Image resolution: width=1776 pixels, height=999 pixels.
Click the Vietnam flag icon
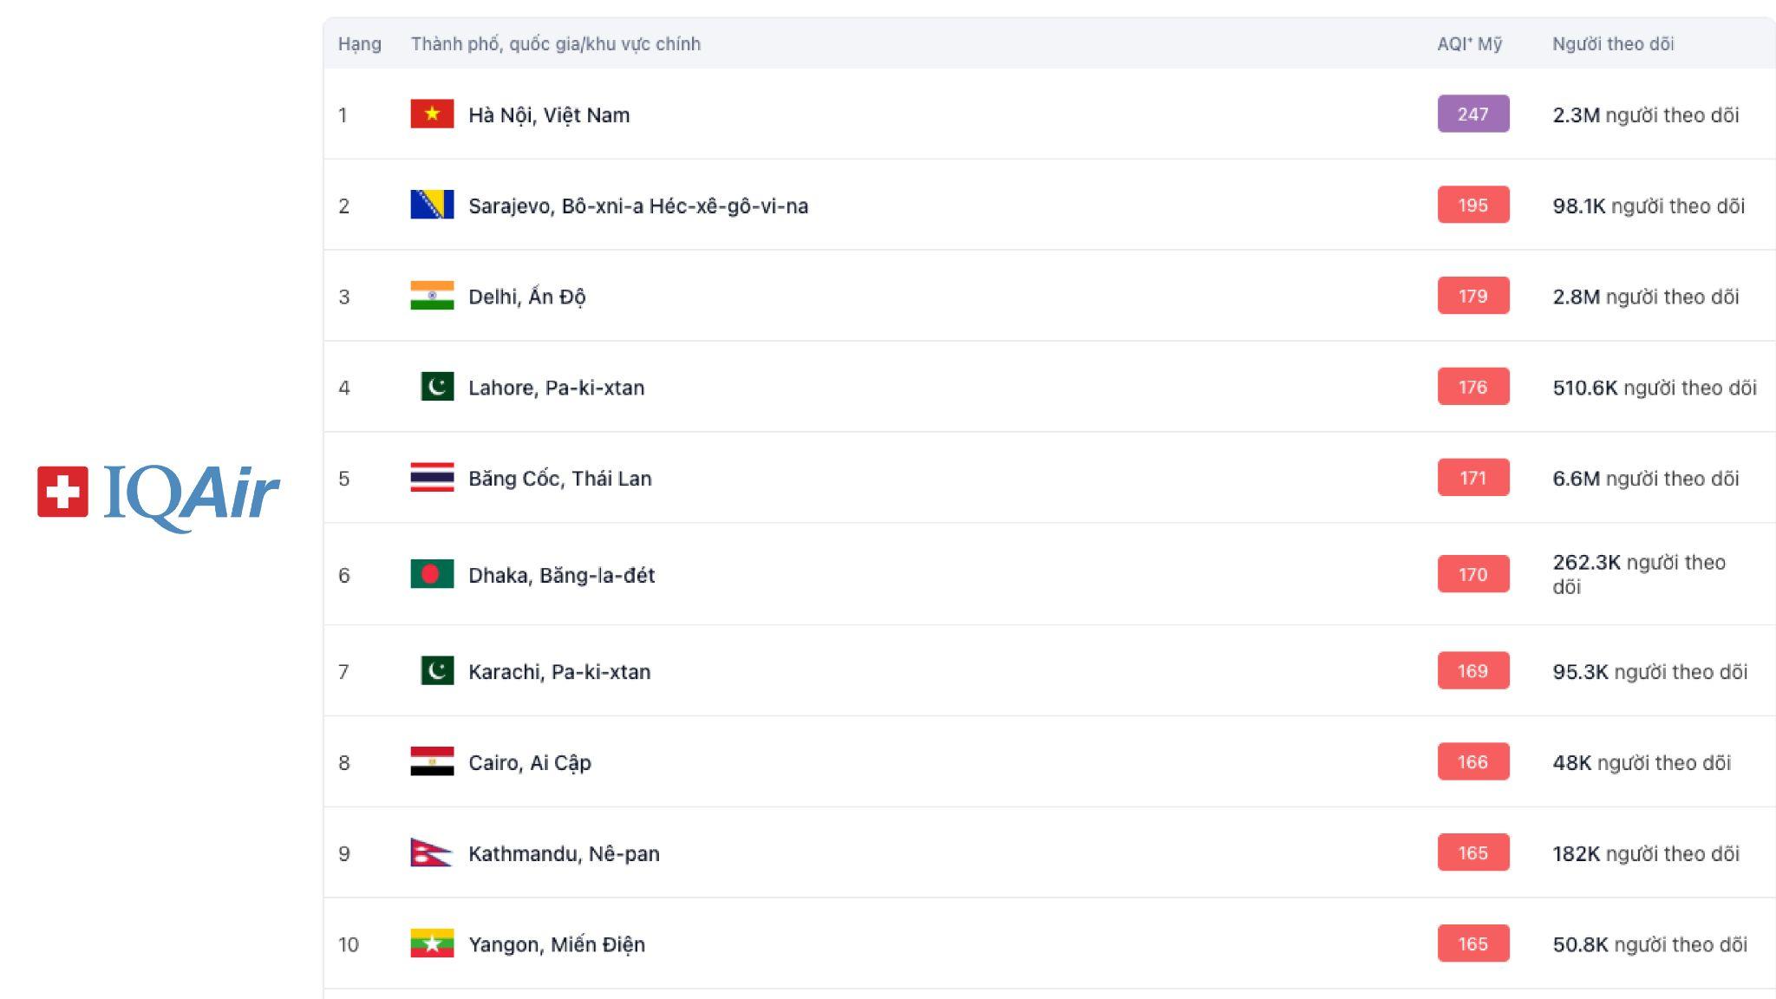(432, 114)
